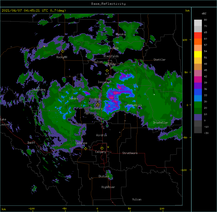Click the Banff town label
The height and width of the screenshot is (212, 217).
(31, 143)
